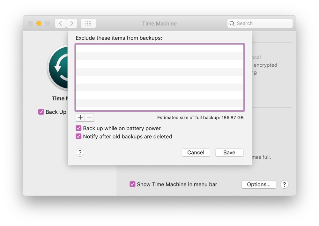Save the backup exclusion settings
Image resolution: width=319 pixels, height=226 pixels.
pyautogui.click(x=229, y=153)
